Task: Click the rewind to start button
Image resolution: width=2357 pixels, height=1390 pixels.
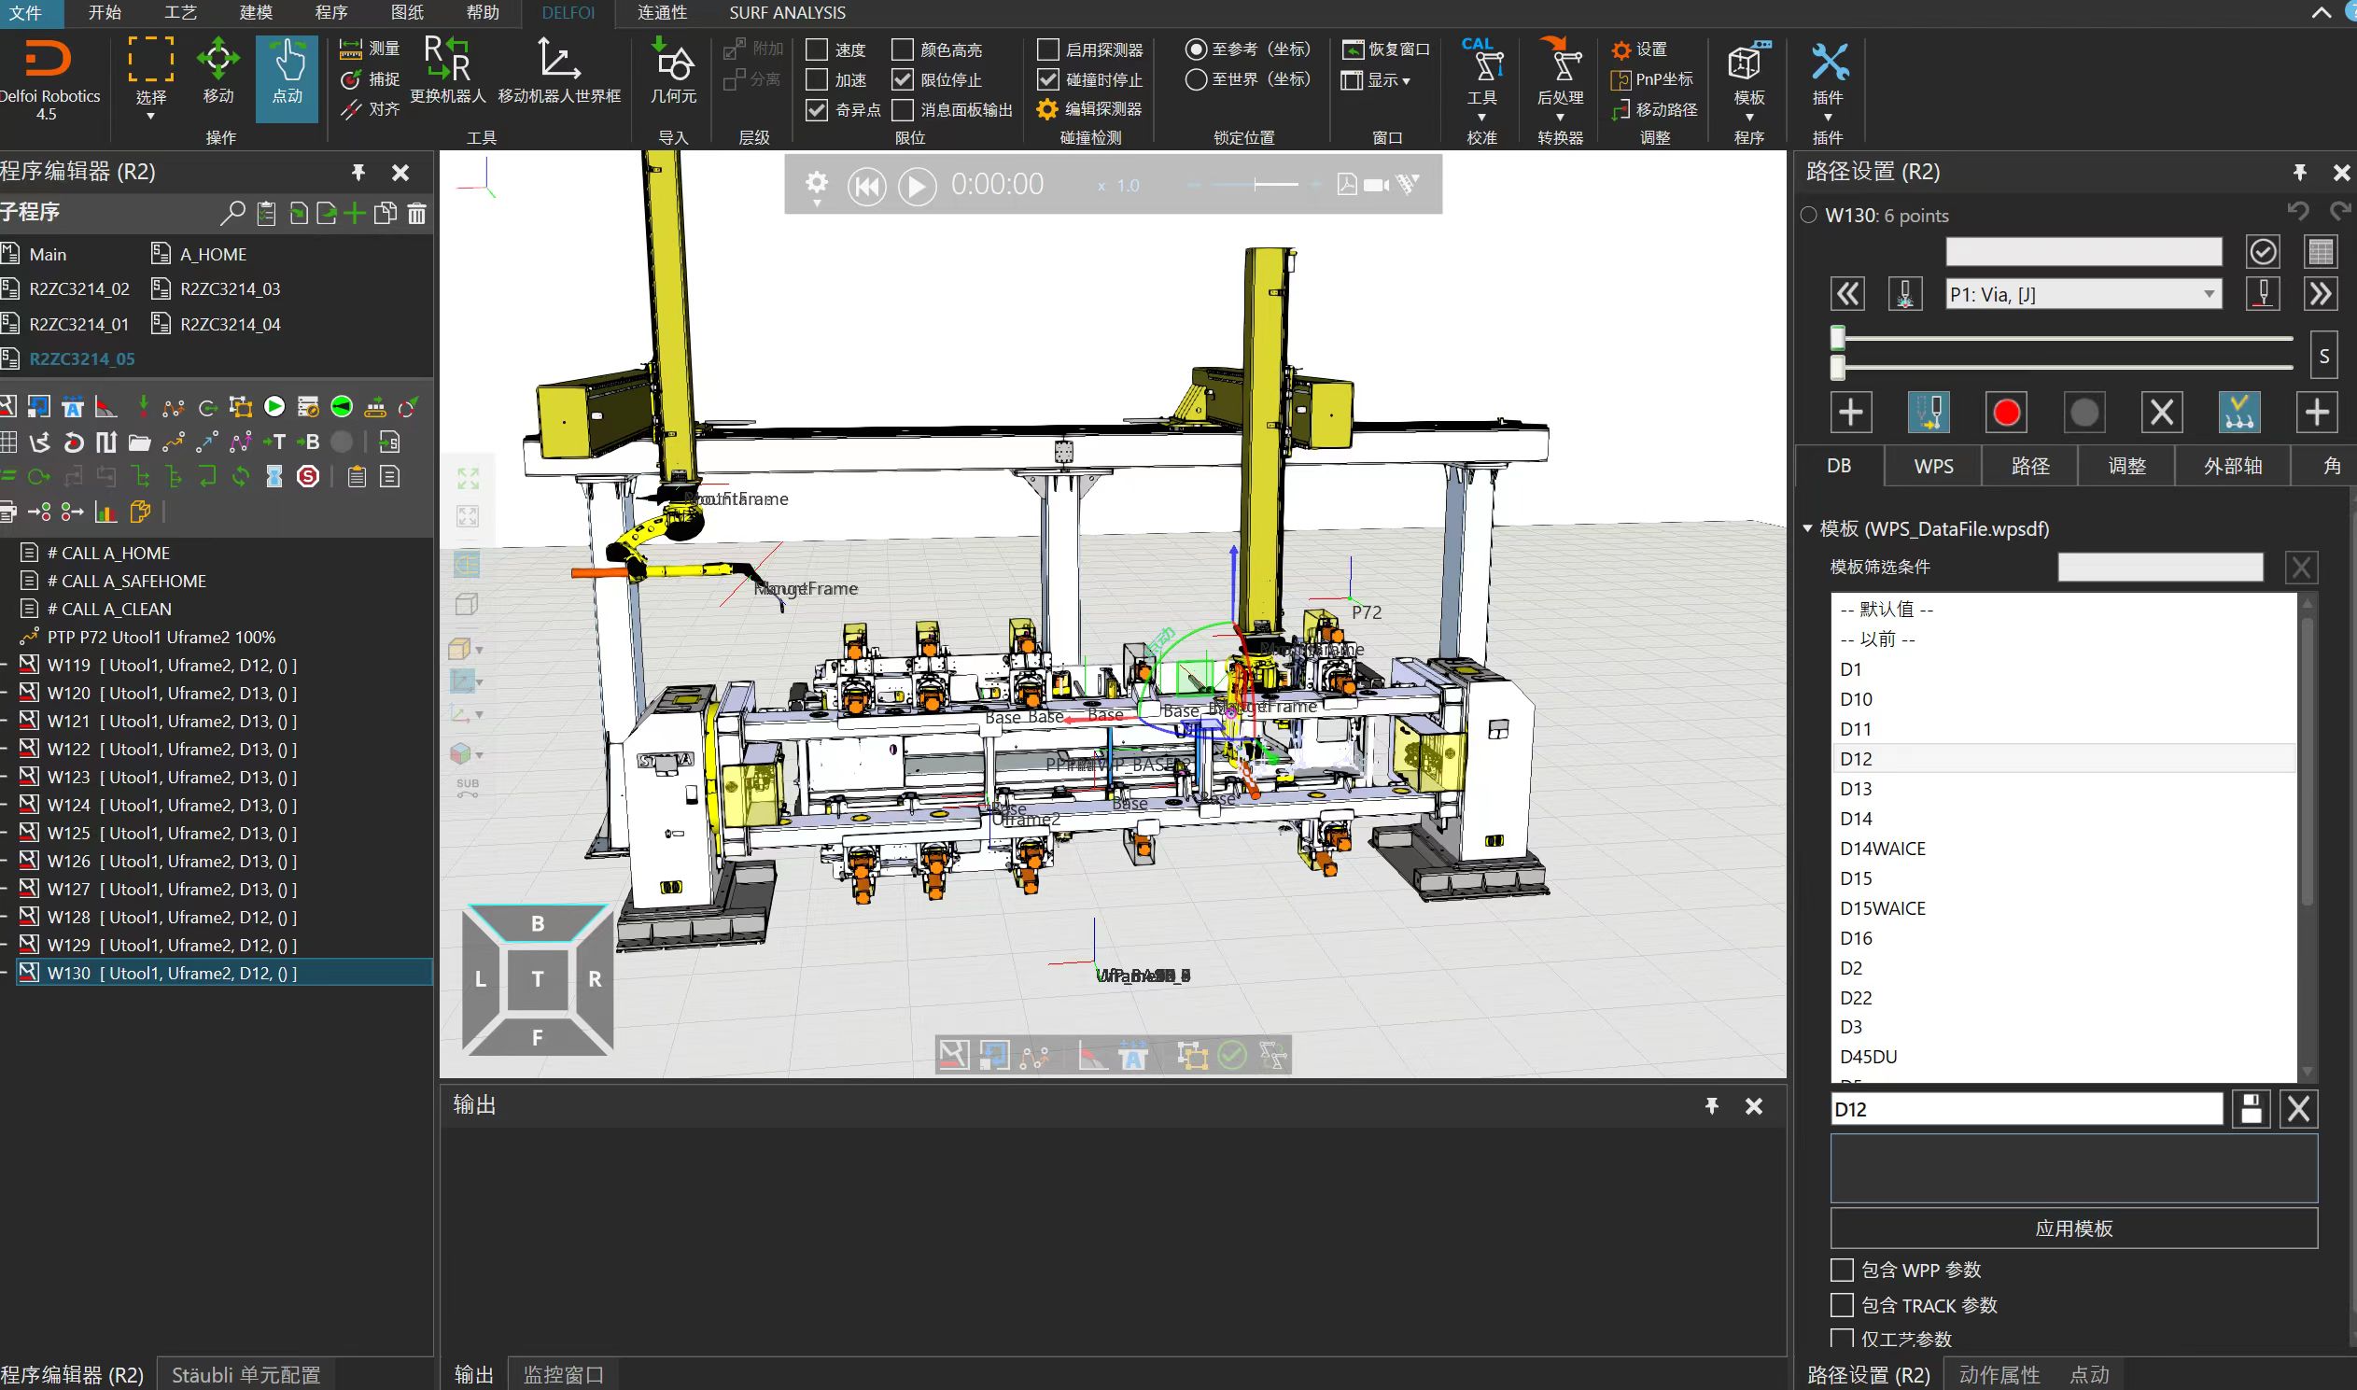Action: [x=866, y=186]
